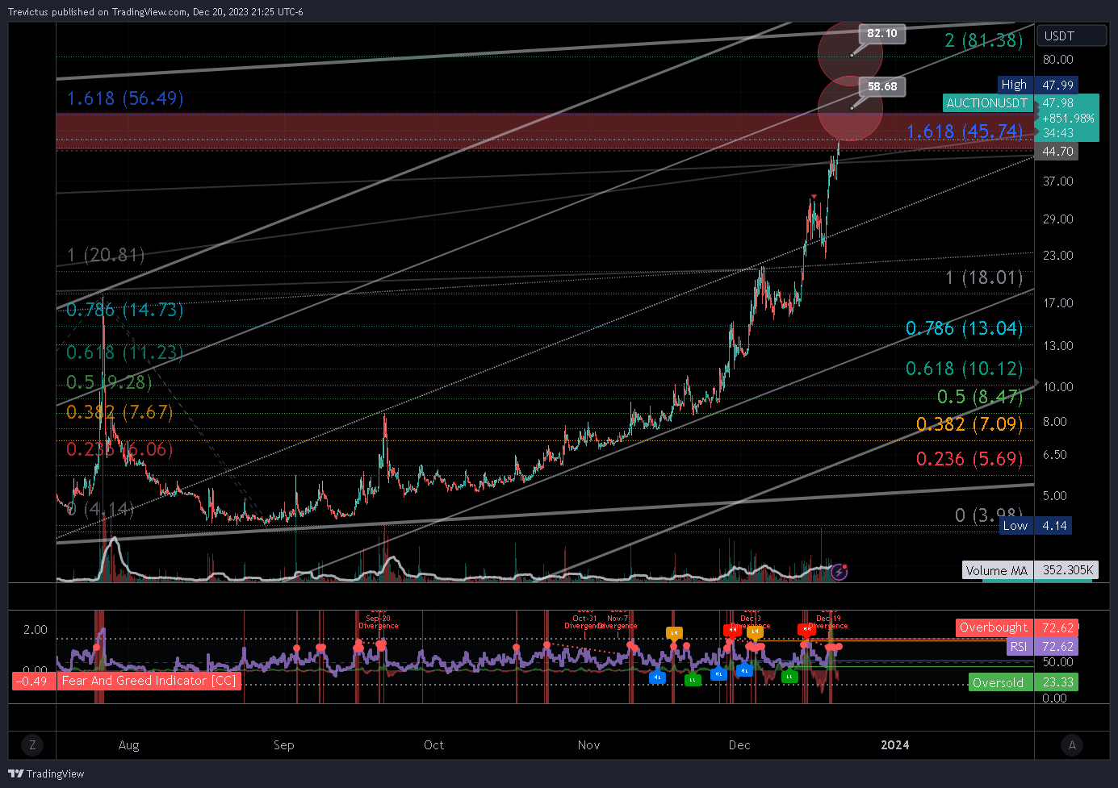Click the 1.618 (45.74) Fibonacci label

pos(965,131)
